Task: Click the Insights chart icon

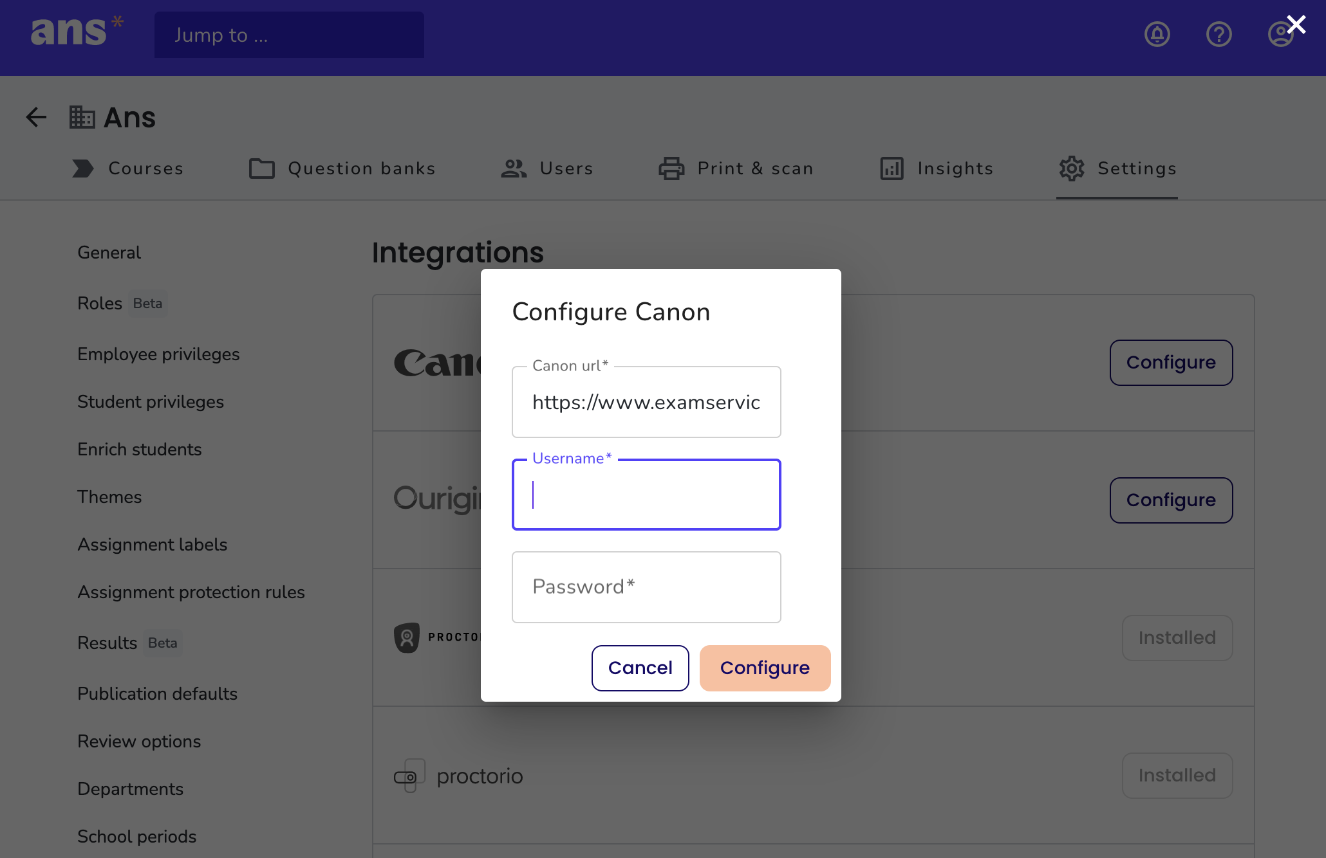Action: pos(892,169)
